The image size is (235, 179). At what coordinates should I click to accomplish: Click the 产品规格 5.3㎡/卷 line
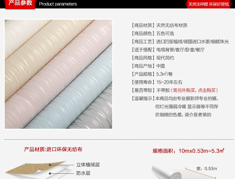(x=152, y=74)
